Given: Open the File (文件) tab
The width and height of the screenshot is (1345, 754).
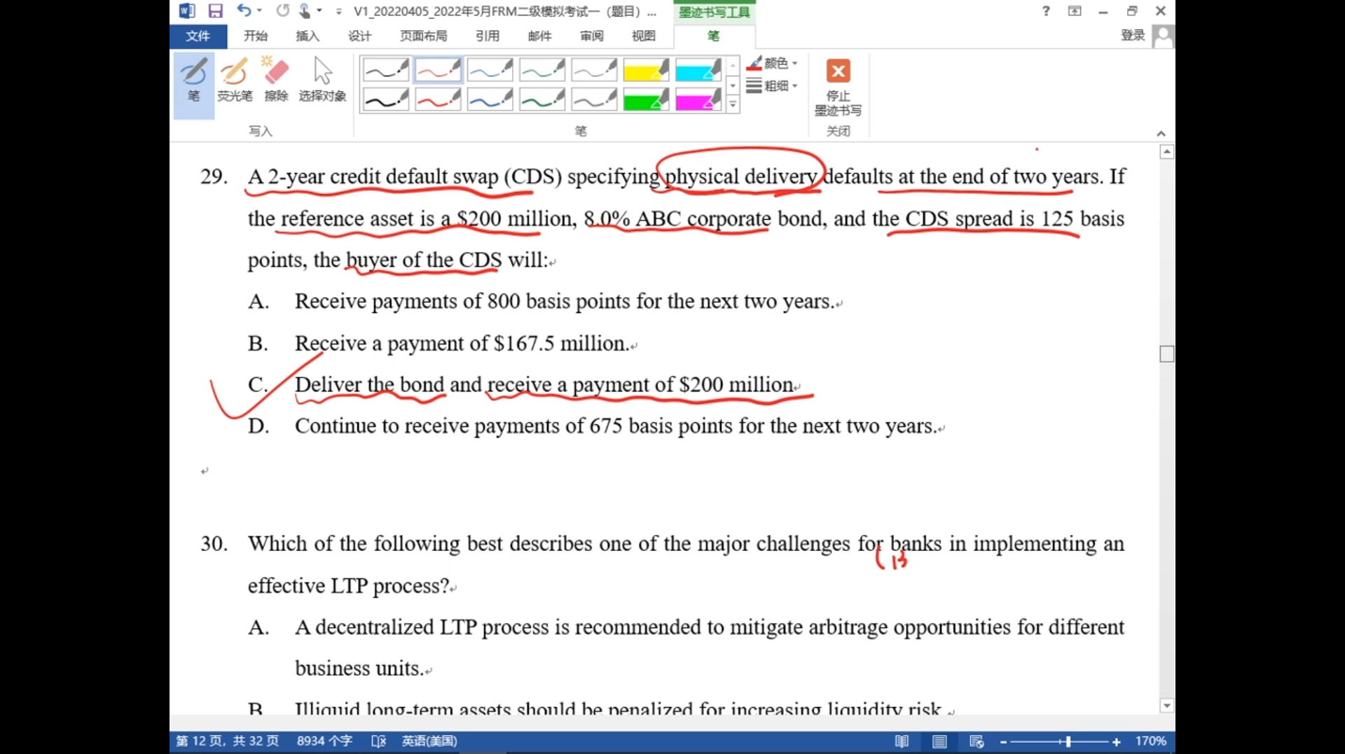Looking at the screenshot, I should pyautogui.click(x=198, y=36).
